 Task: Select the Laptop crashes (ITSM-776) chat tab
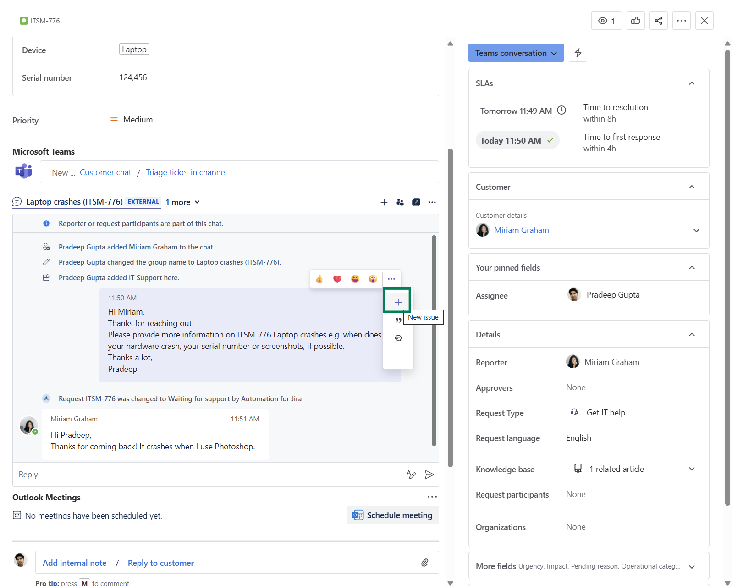point(74,202)
